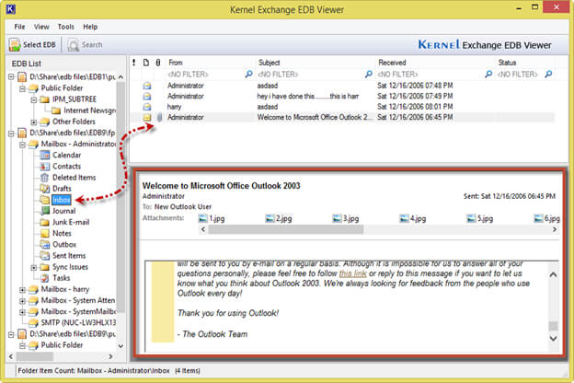Click the search icon in the From filter

click(250, 74)
